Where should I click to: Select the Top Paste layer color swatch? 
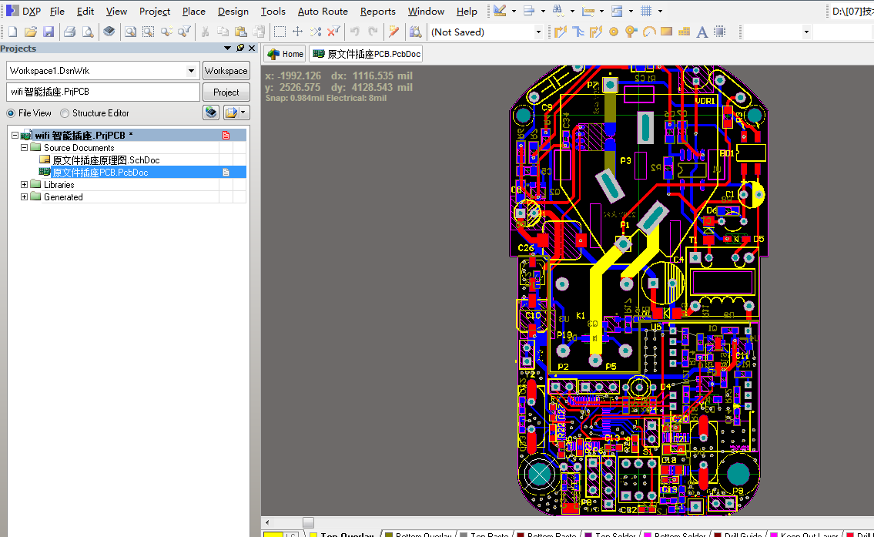[464, 535]
